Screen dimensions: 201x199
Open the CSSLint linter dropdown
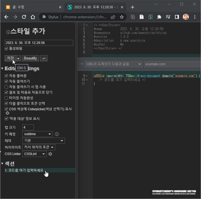(x=34, y=154)
